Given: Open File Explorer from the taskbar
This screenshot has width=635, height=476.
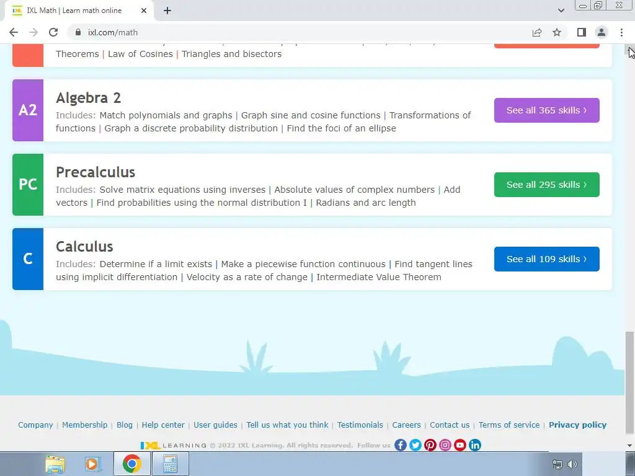Looking at the screenshot, I should point(55,464).
